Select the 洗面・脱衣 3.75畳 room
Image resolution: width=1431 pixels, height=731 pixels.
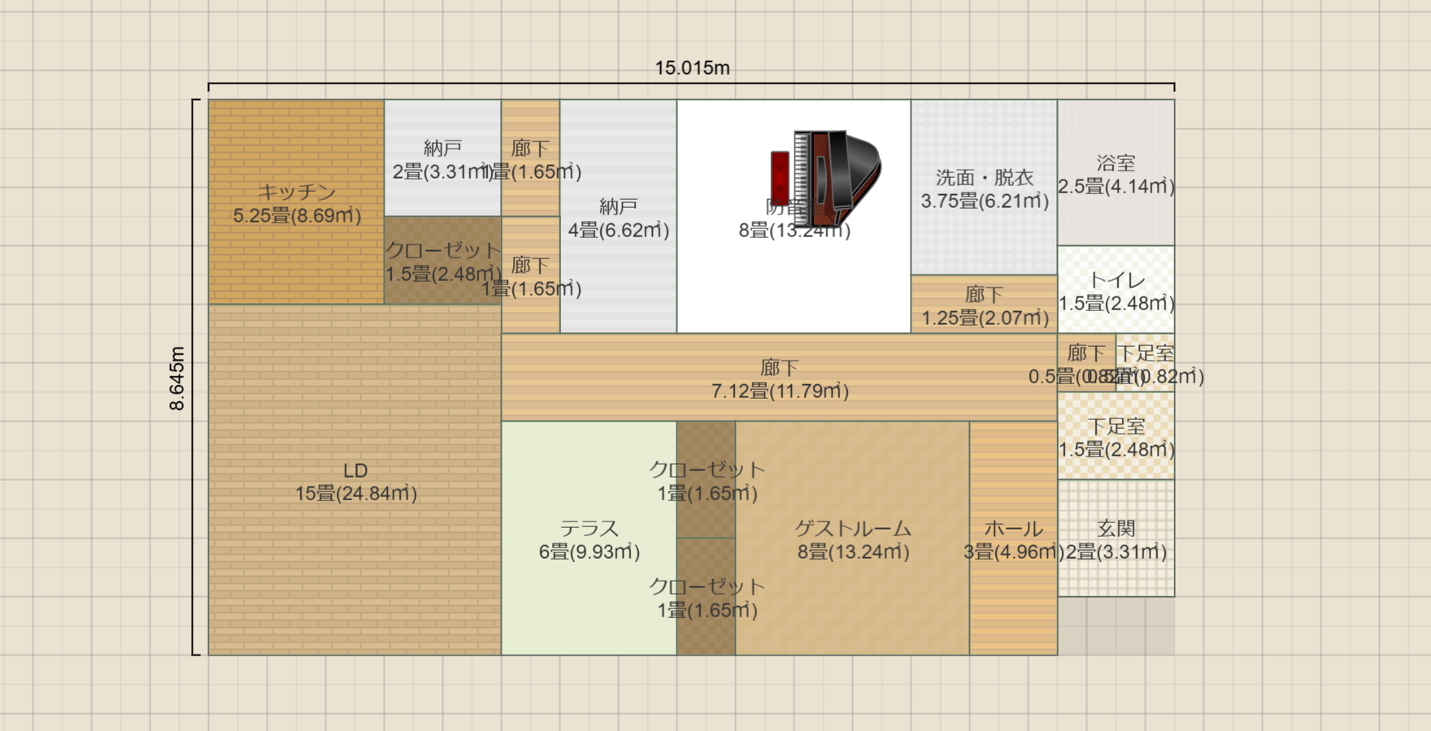click(984, 188)
